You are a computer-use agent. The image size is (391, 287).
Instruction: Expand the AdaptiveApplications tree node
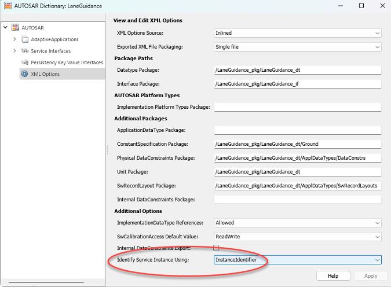click(x=14, y=39)
